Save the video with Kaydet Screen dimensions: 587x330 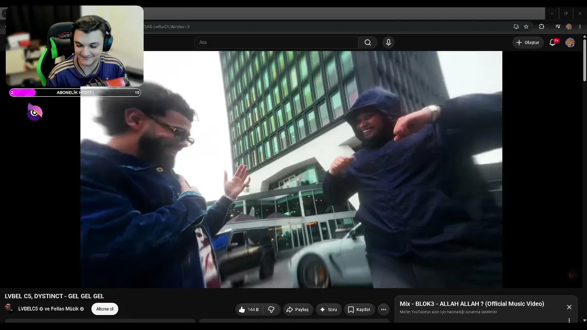click(359, 309)
